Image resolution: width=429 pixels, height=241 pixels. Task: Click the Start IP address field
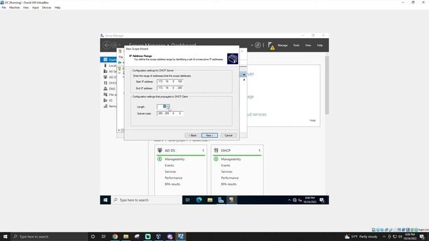click(170, 82)
